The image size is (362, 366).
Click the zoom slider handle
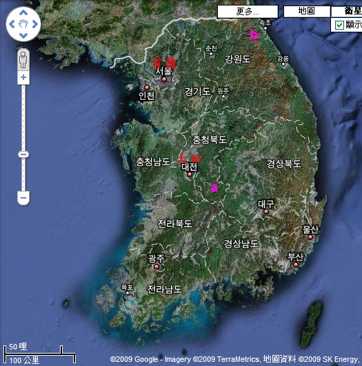(23, 154)
